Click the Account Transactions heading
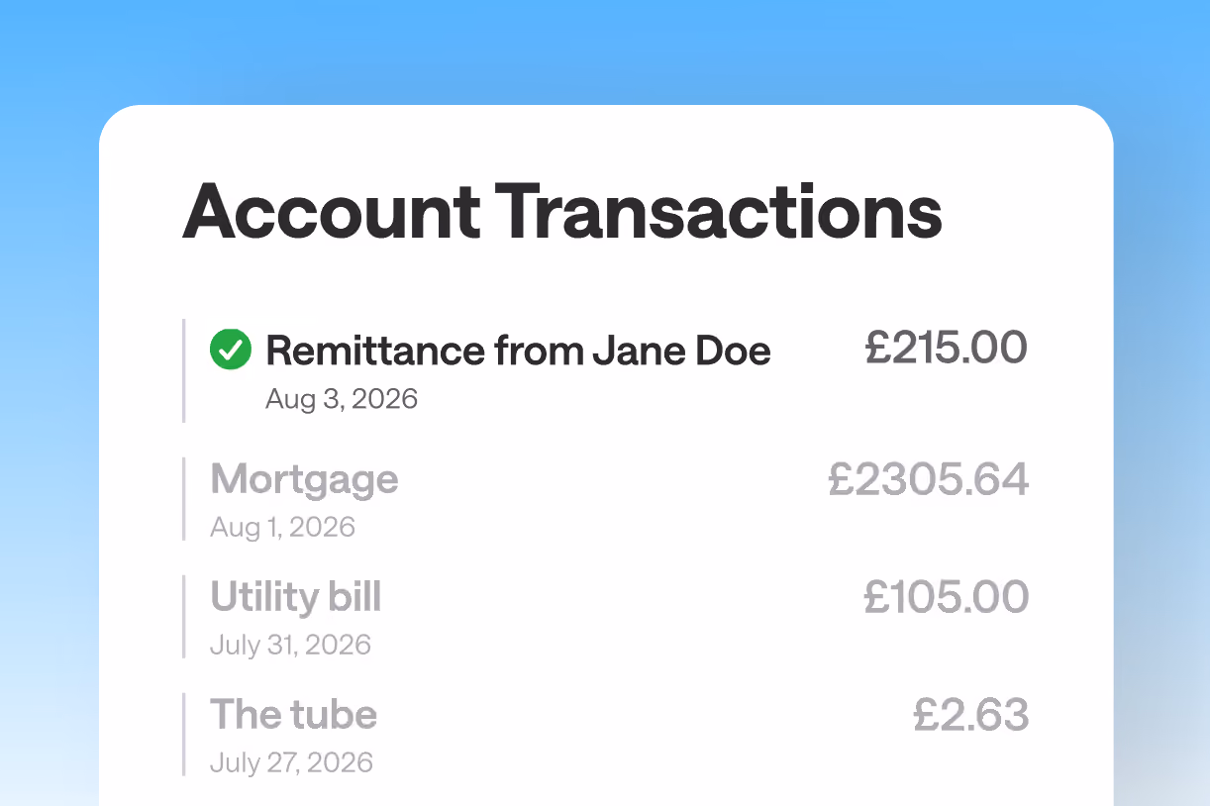This screenshot has height=806, width=1210. (x=561, y=212)
